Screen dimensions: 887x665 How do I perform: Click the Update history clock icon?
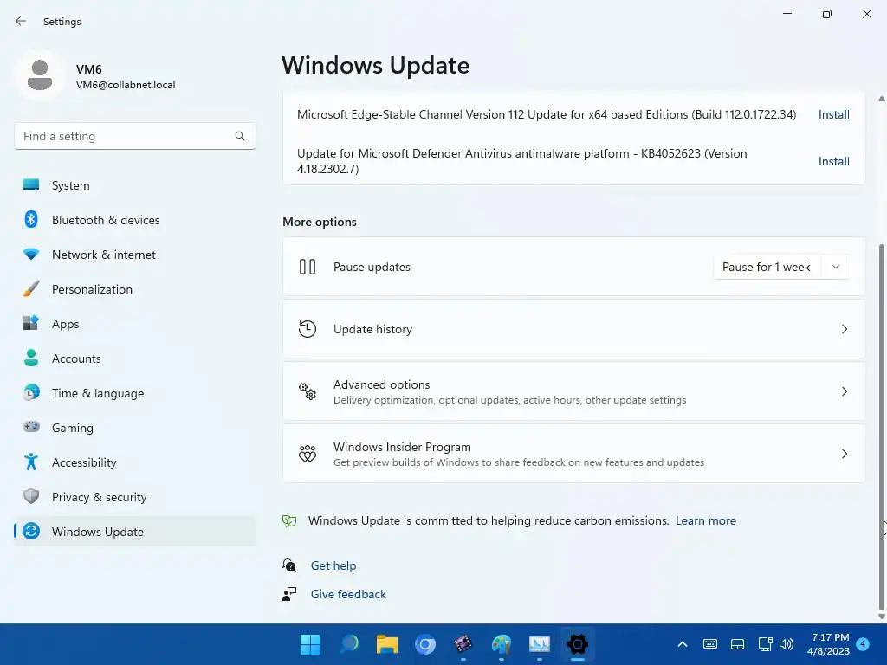coord(308,328)
